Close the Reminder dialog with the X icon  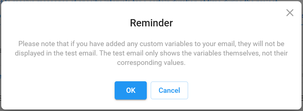[x=290, y=13]
